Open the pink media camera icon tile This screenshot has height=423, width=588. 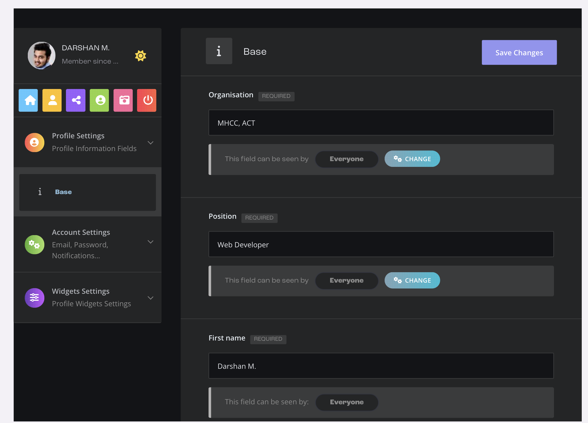coord(123,100)
